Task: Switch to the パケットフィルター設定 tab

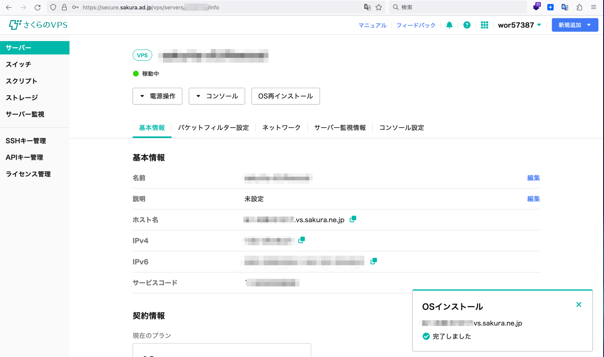Action: pos(213,128)
